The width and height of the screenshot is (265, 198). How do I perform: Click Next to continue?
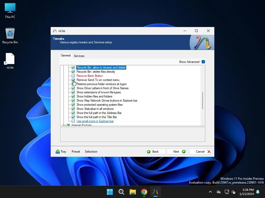pos(176,152)
